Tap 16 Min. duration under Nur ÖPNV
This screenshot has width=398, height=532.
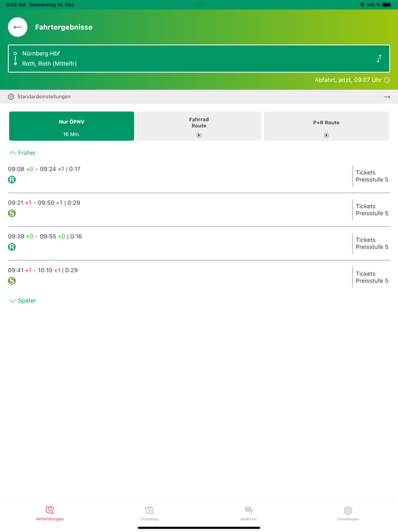[x=72, y=134]
